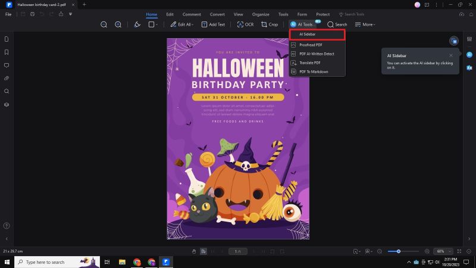Select AI Sidebar menu entry

pos(308,35)
